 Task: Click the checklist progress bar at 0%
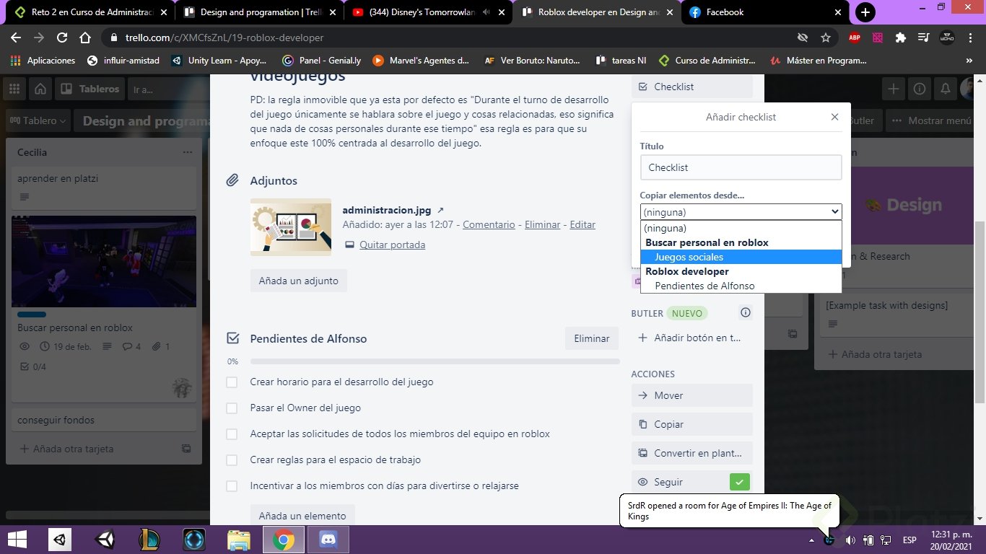433,361
